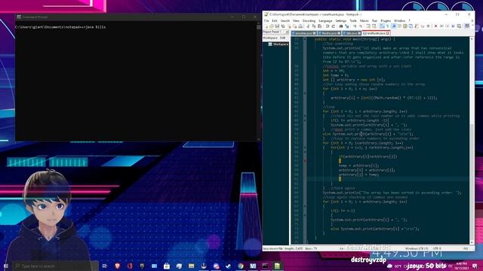Viewport: 483px width, 271px height.
Task: Click the Replace icon in Notepad++ toolbar
Action: point(347,26)
